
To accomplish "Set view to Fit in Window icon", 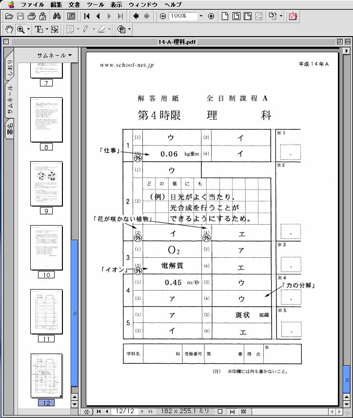I will click(x=236, y=16).
